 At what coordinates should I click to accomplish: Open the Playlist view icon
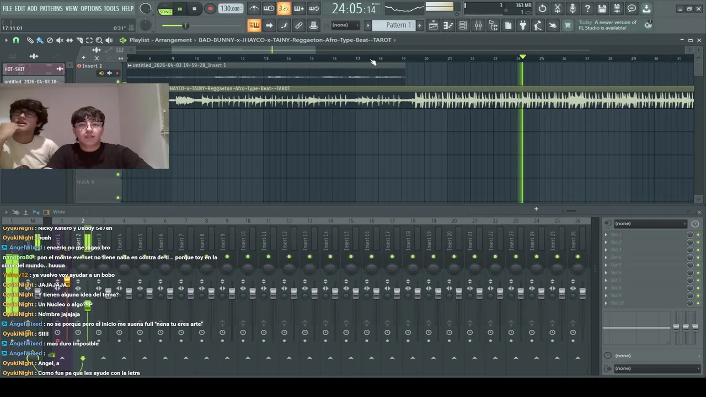434,25
